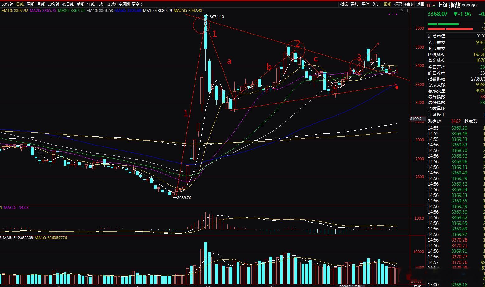Image resolution: width=485 pixels, height=287 pixels.
Task: Click the 最低指数 row
Action: 456,102
